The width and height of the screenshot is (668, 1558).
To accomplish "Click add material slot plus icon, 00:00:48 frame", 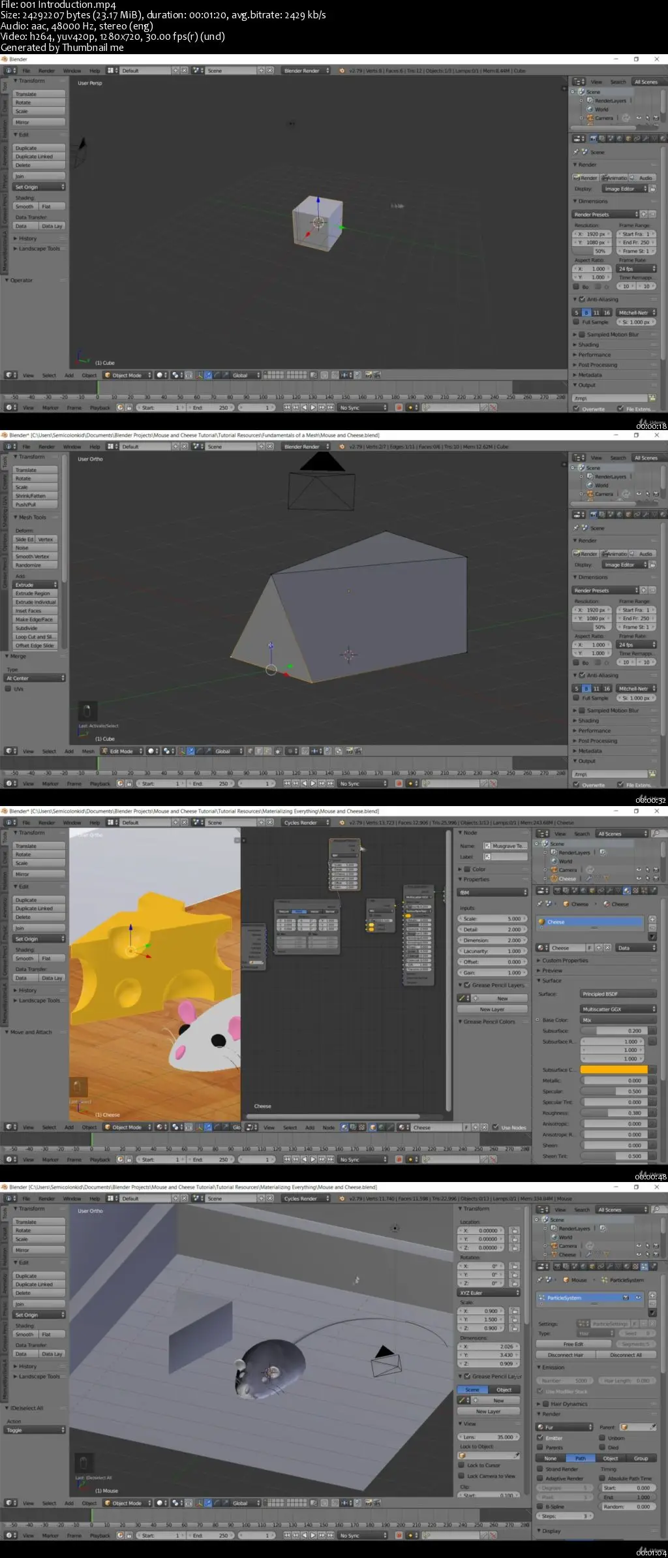I will (652, 919).
